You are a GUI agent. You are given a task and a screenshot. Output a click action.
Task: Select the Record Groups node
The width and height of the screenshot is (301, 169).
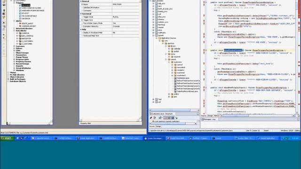(x=22, y=64)
